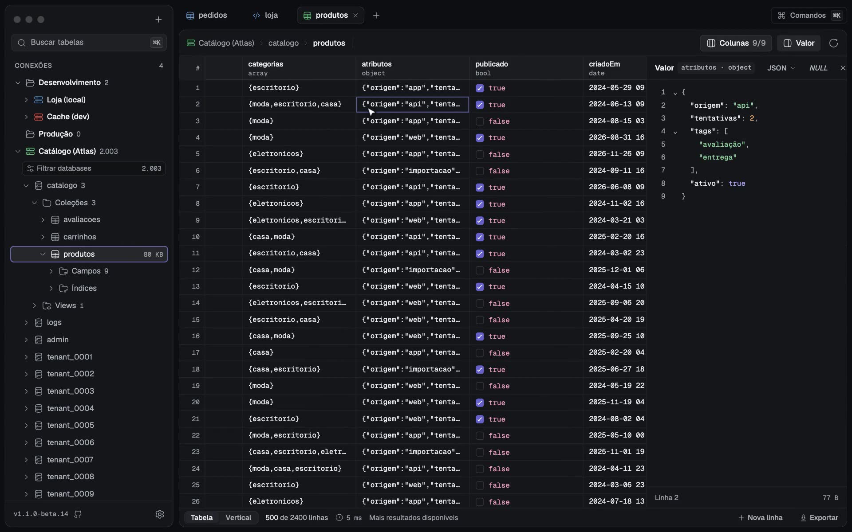Click the criadoEm column header
This screenshot has width=852, height=532.
pos(615,68)
